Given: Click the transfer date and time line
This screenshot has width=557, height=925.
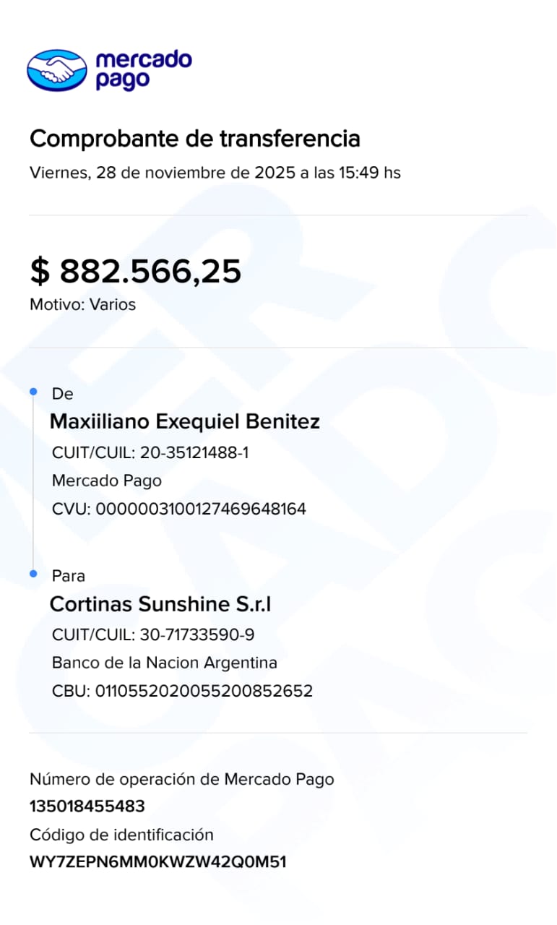Looking at the screenshot, I should pos(215,173).
